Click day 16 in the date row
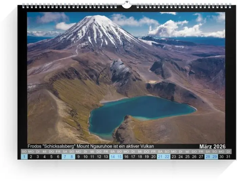Viewport: 237px width, 181px height. 126,157
